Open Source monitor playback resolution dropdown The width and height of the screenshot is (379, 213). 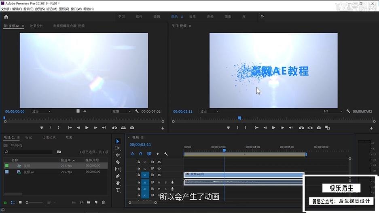[x=121, y=111]
